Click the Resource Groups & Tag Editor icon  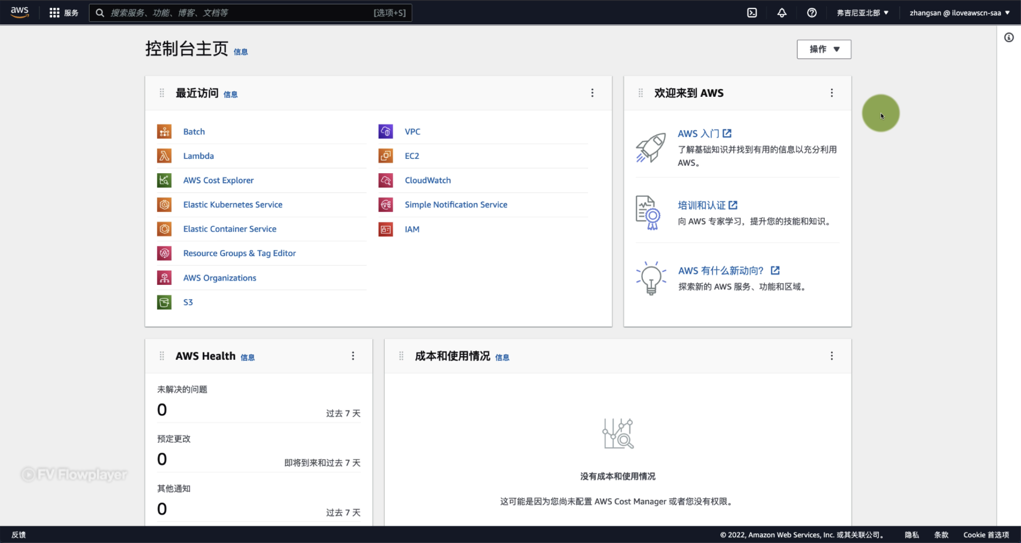[x=165, y=253]
